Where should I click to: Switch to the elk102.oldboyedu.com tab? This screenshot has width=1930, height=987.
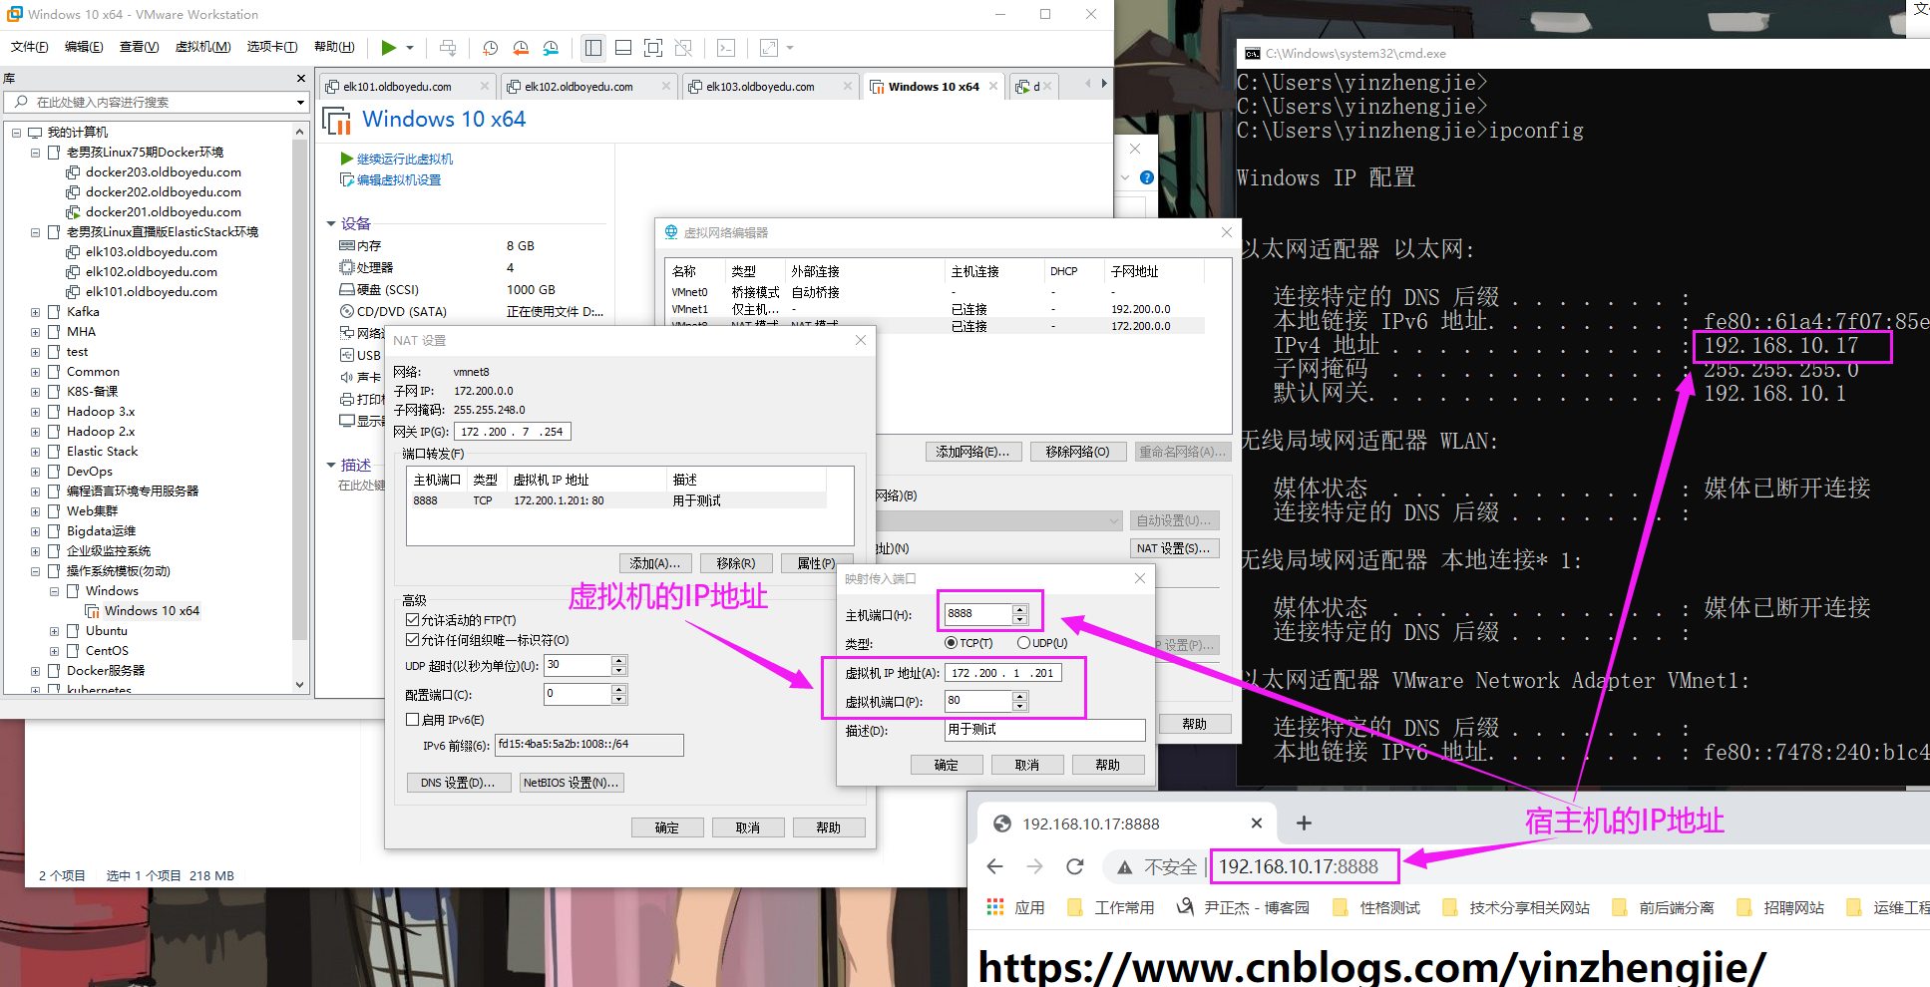coord(579,87)
